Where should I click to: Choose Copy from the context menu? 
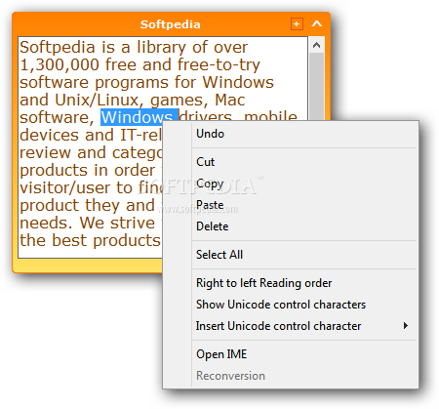click(x=290, y=184)
